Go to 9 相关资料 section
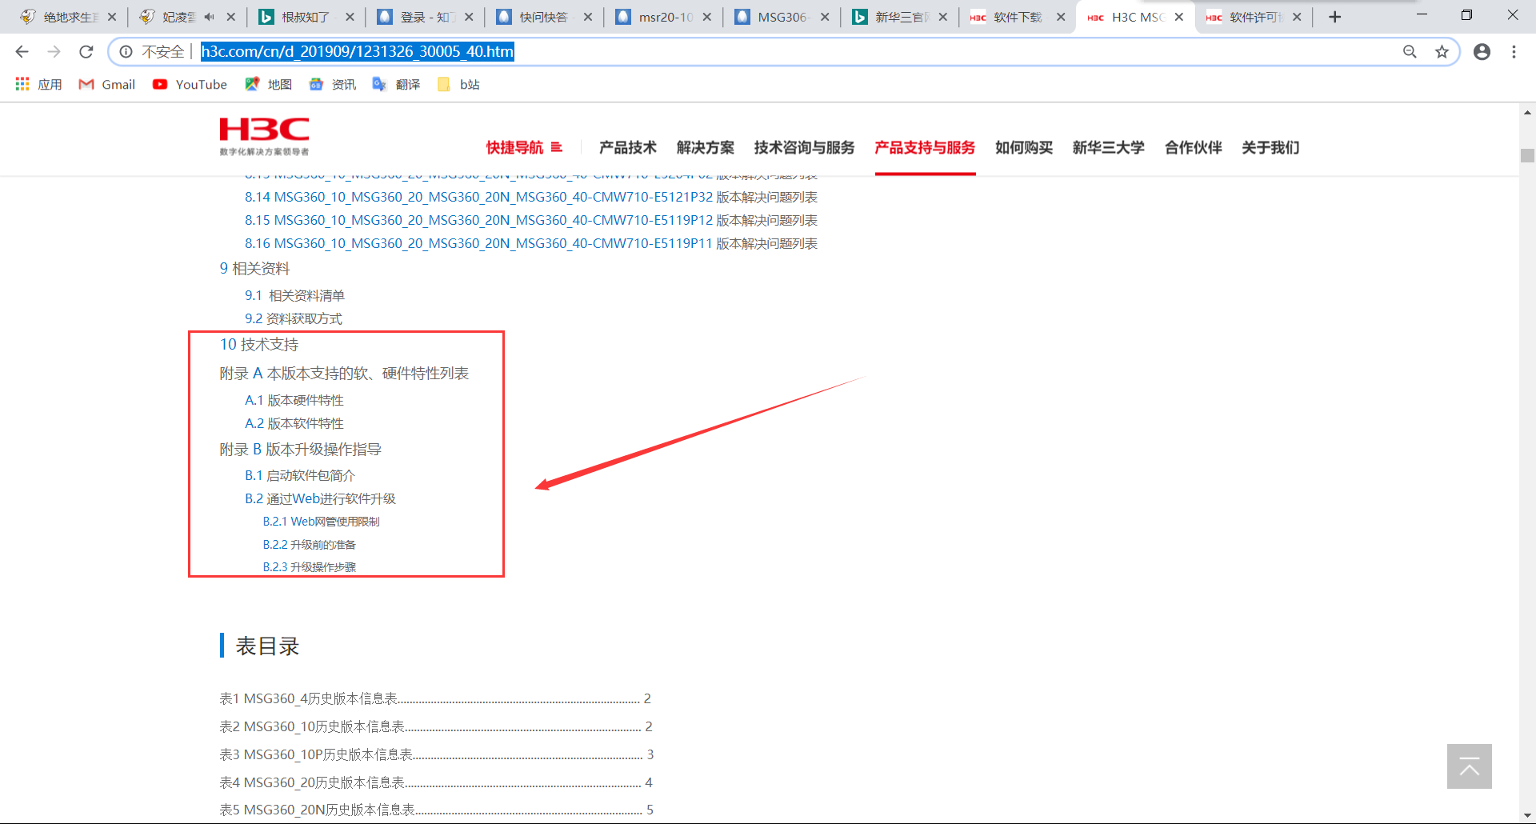1536x824 pixels. (254, 268)
